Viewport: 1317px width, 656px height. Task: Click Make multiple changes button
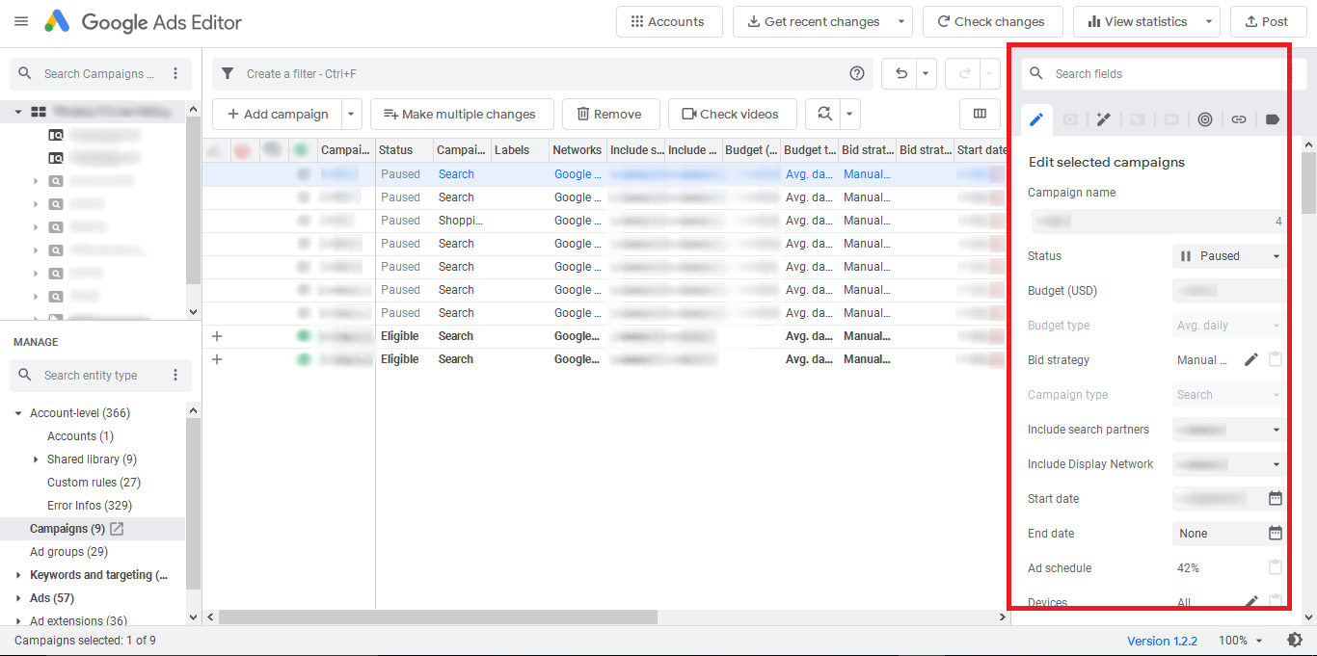462,114
